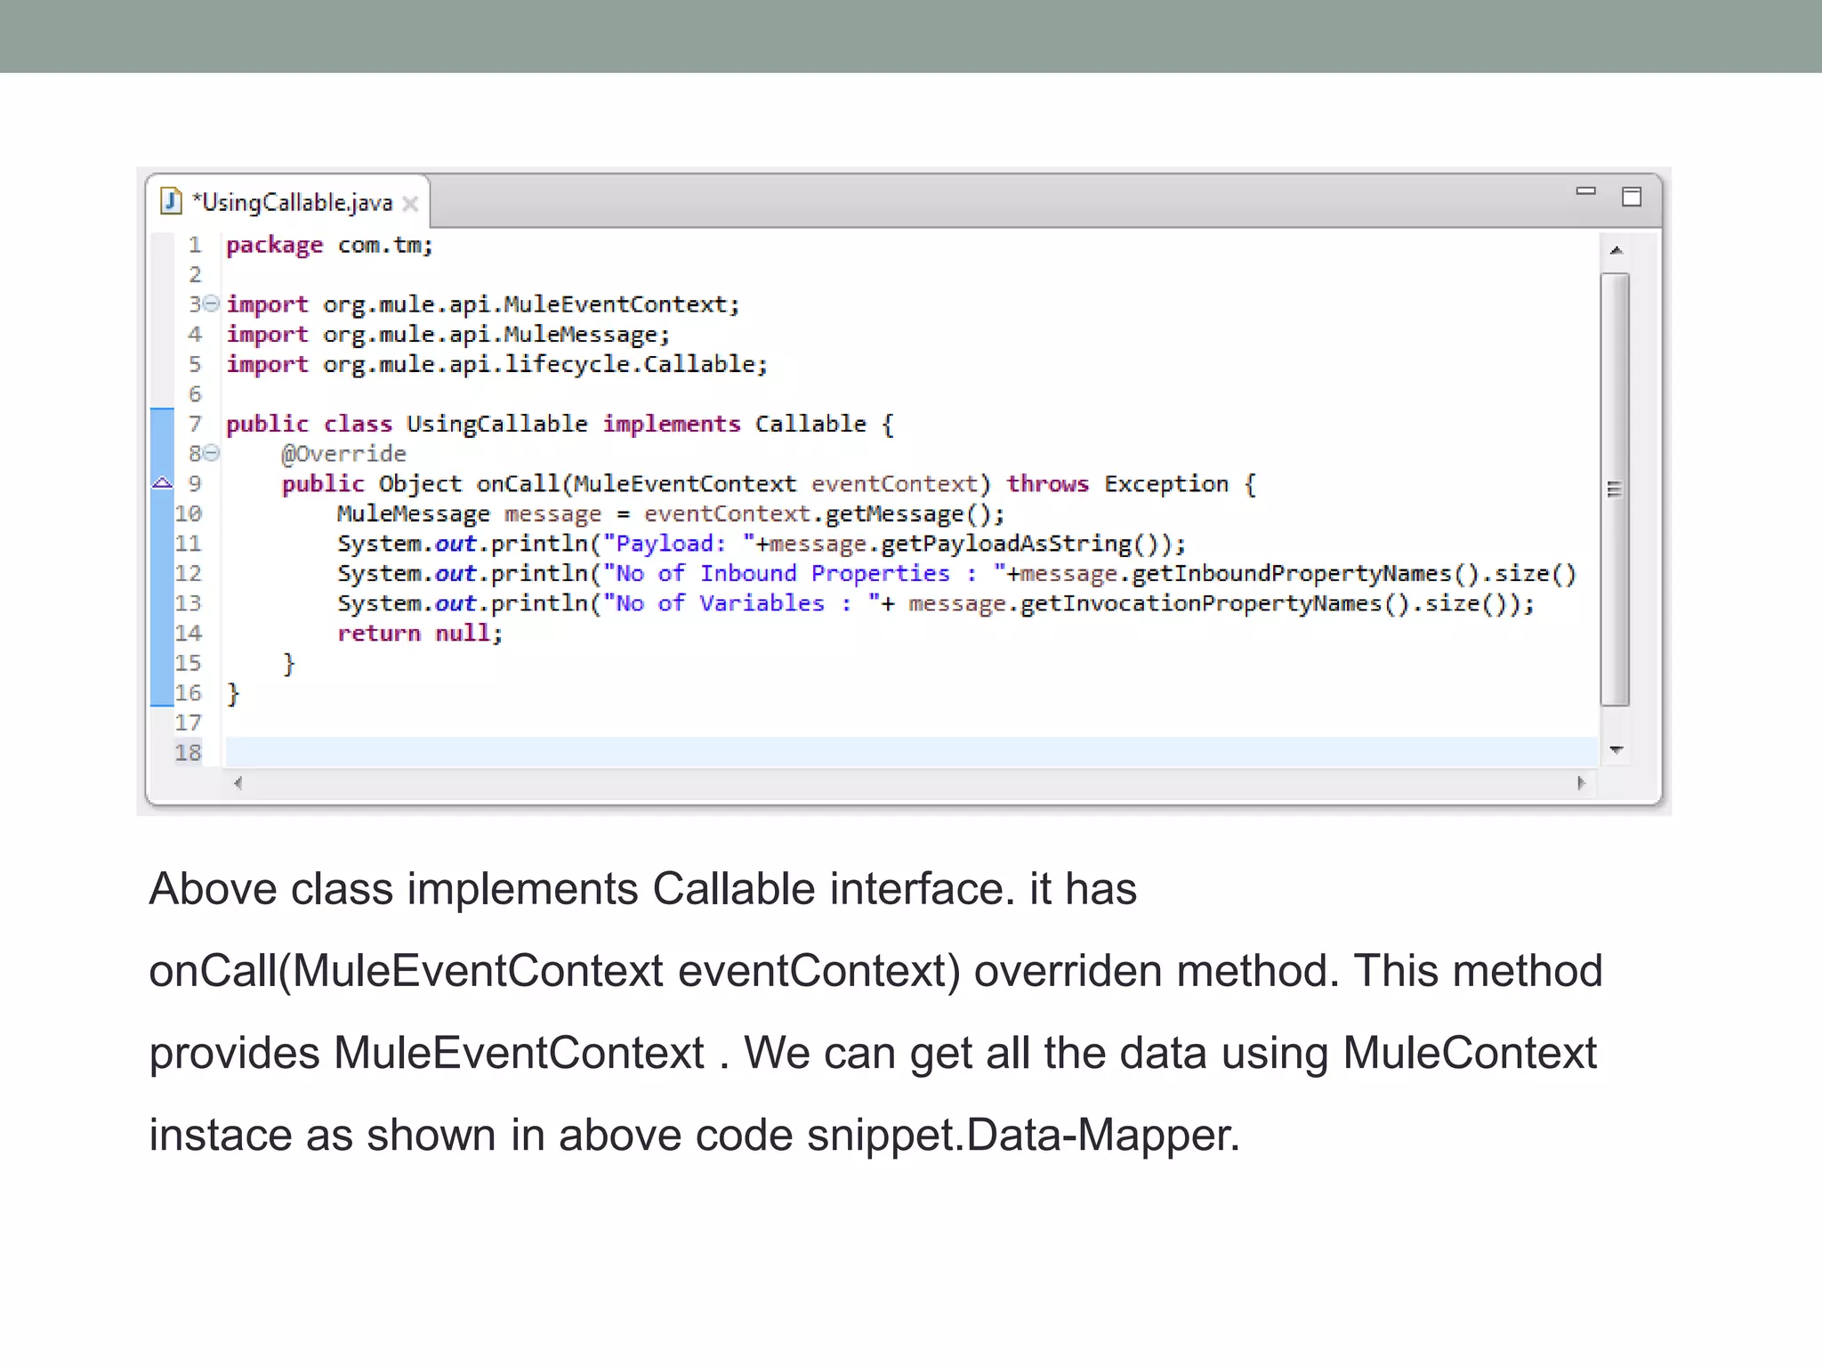Click "No of Inbound Properties : " string
This screenshot has width=1822, height=1367.
(x=804, y=574)
